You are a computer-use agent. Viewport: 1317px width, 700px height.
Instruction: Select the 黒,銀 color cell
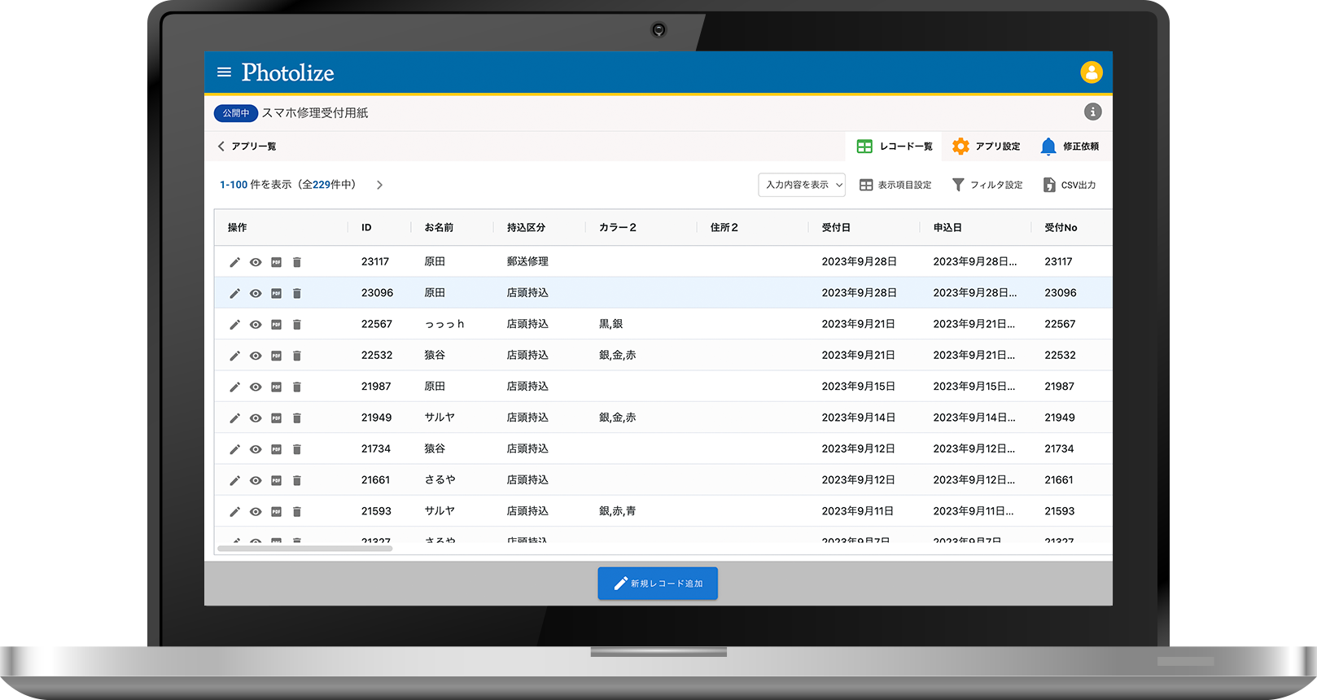[610, 324]
